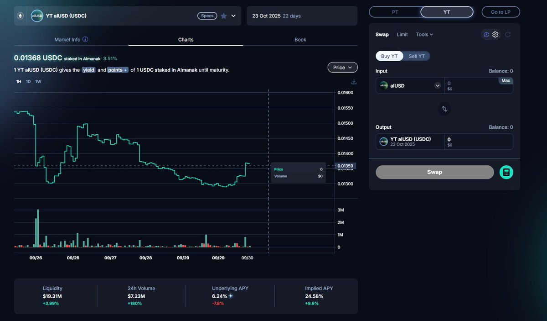The image size is (547, 321).
Task: Click the Market Info info icon
Action: point(85,40)
